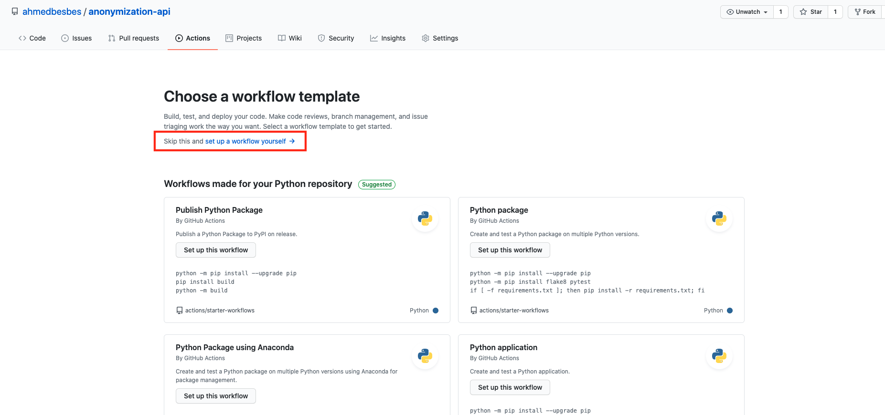Image resolution: width=885 pixels, height=415 pixels.
Task: Click the repo icon in Publish Python Package card footer
Action: [x=180, y=311]
